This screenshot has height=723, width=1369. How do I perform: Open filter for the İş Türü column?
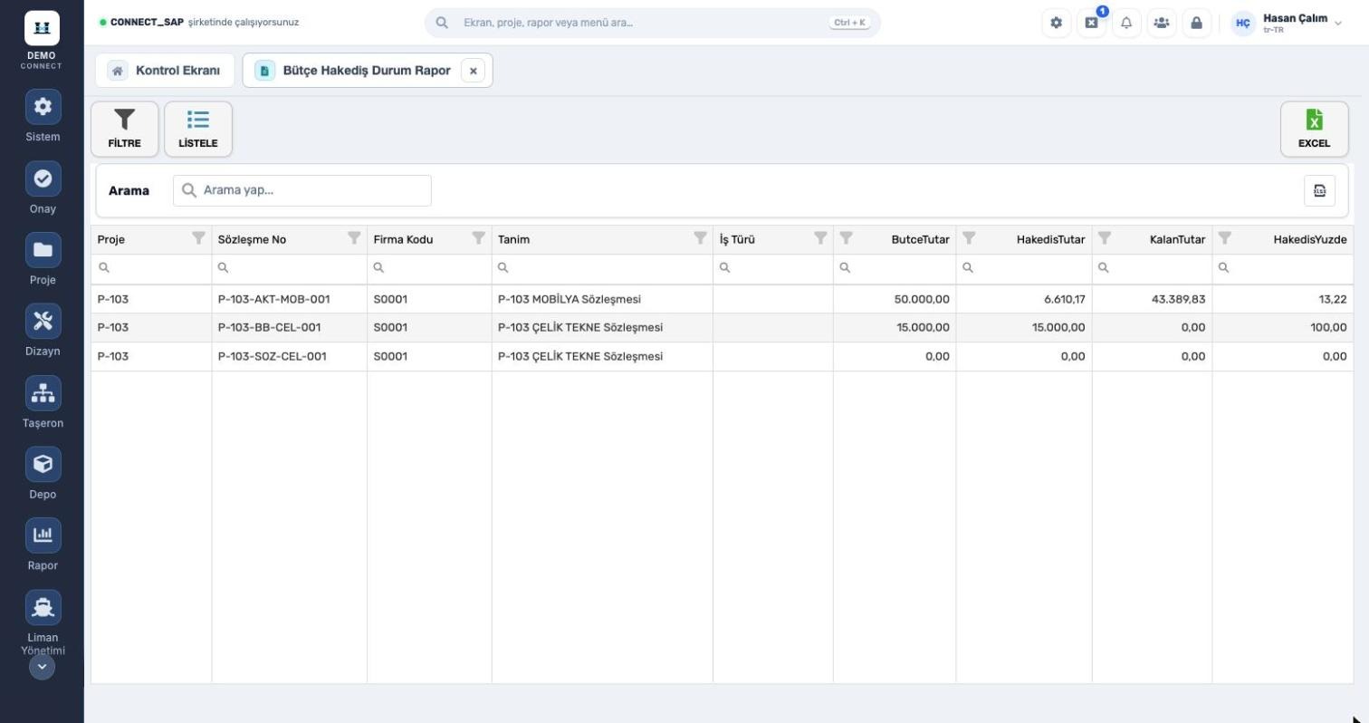(x=820, y=238)
